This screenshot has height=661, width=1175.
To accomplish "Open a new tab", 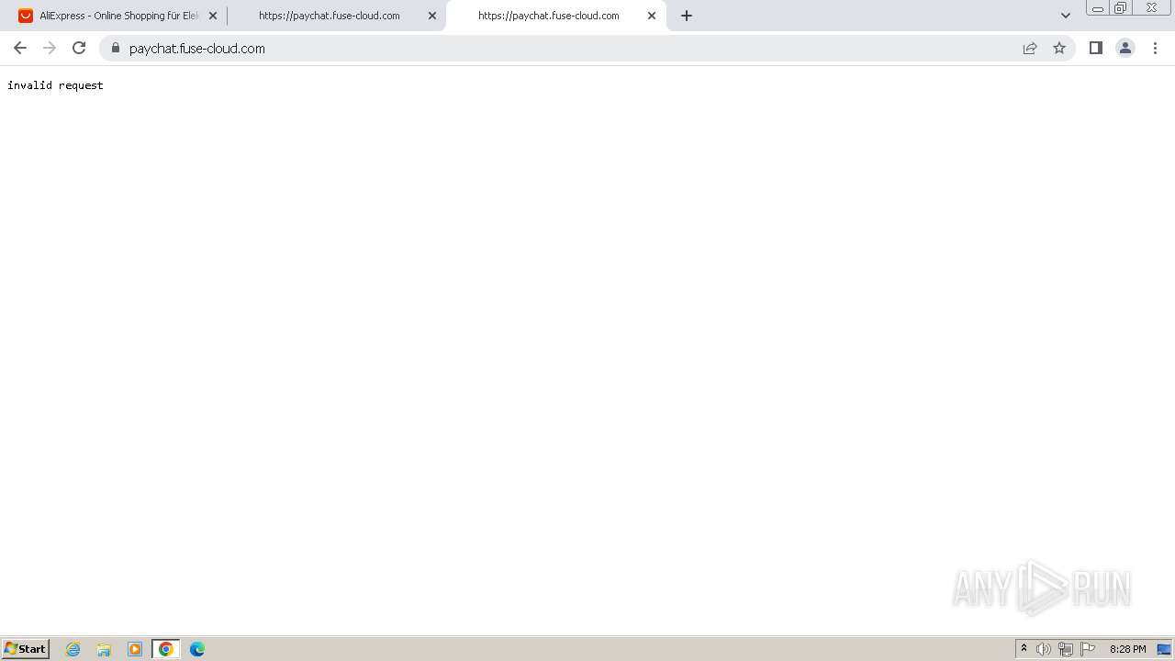I will (687, 16).
